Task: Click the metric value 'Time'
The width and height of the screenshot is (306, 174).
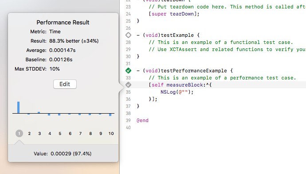Action: click(55, 32)
